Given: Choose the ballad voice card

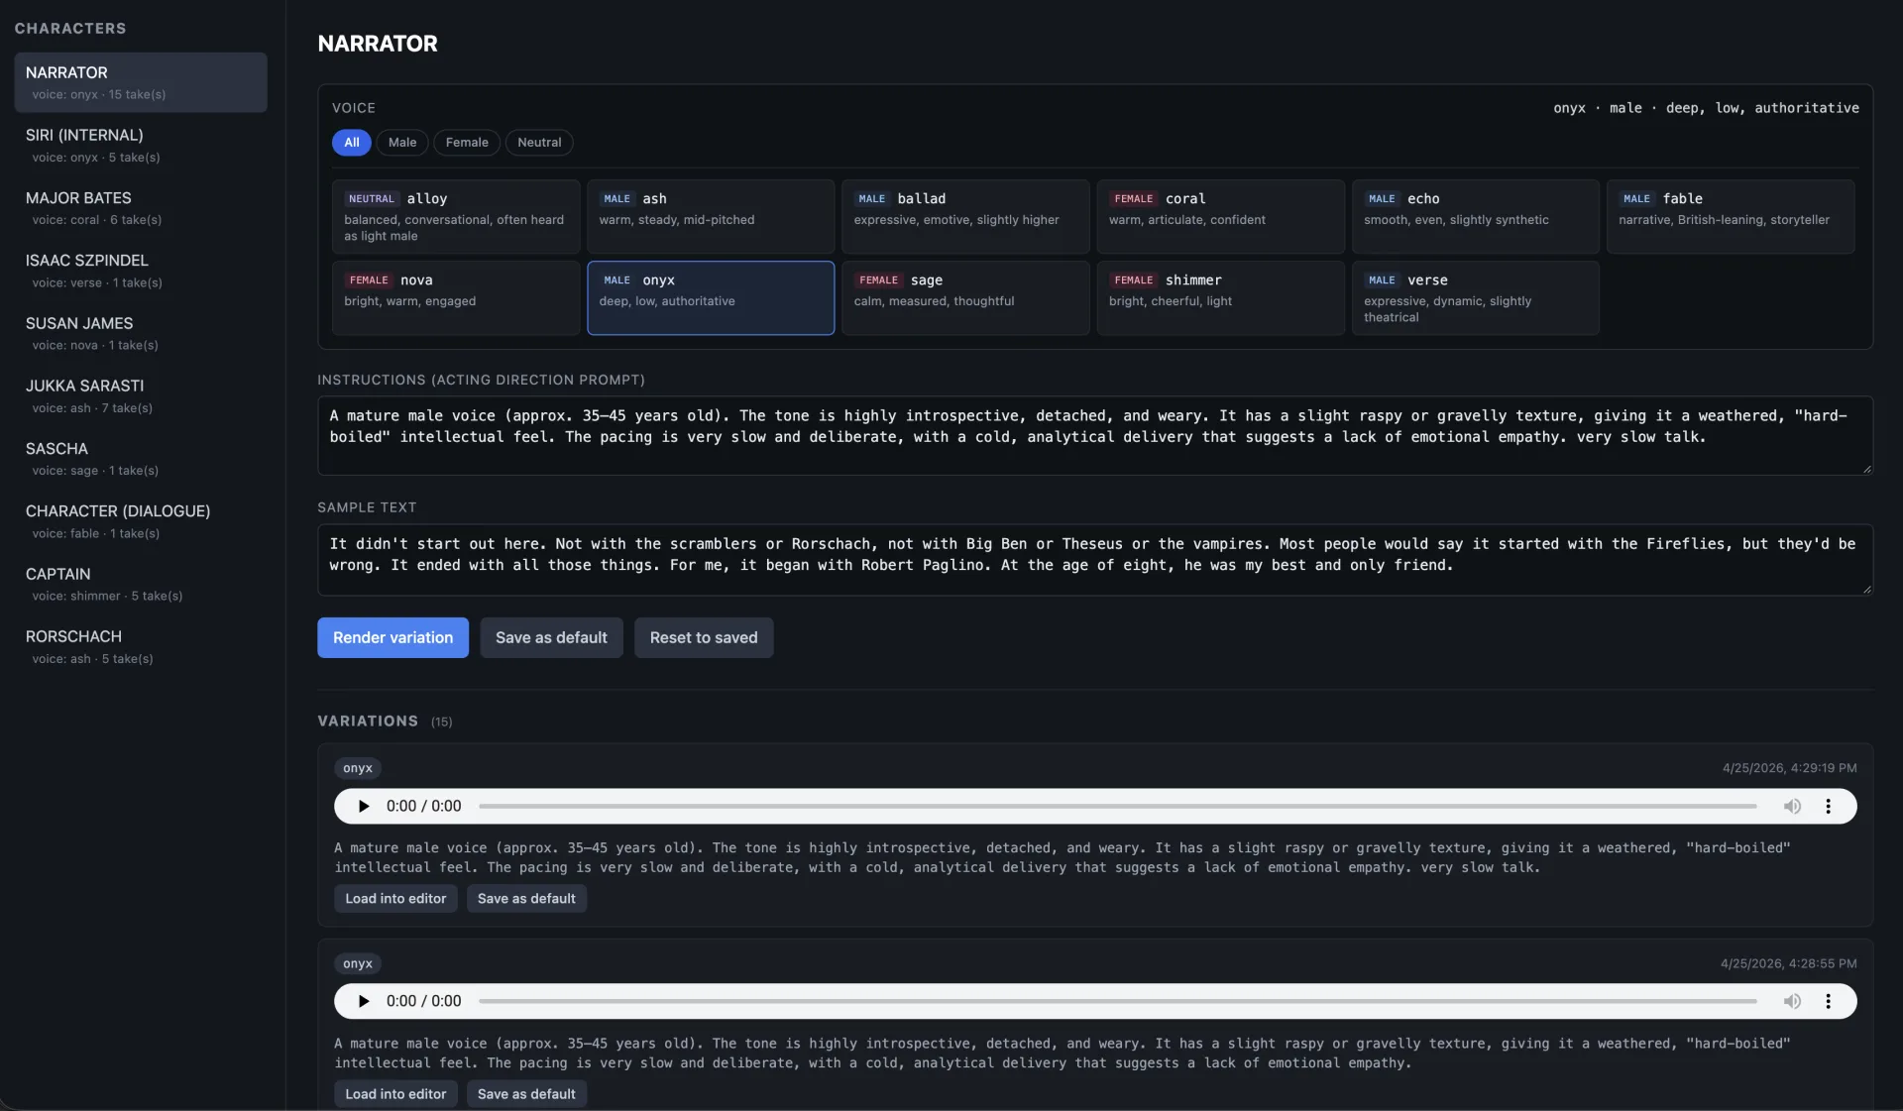Looking at the screenshot, I should pos(965,216).
